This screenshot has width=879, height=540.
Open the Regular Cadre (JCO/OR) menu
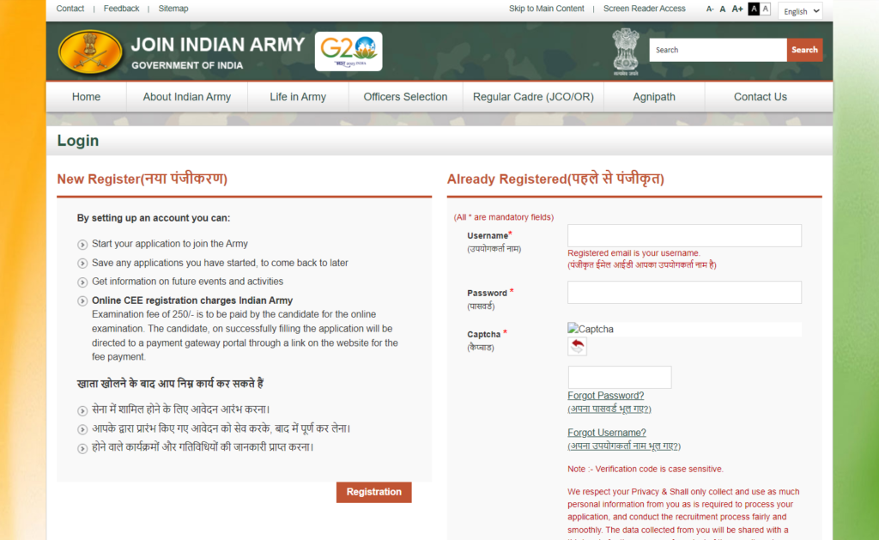[533, 96]
